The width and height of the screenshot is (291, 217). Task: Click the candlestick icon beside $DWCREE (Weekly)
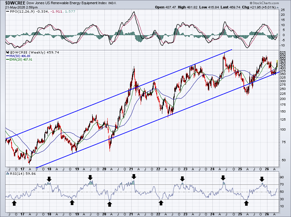pos(8,52)
